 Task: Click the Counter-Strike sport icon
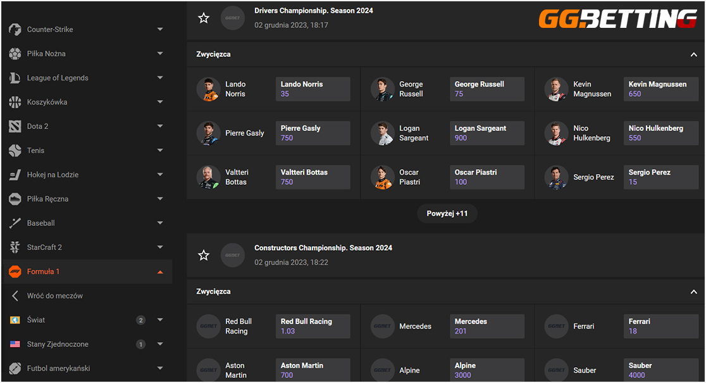[15, 29]
